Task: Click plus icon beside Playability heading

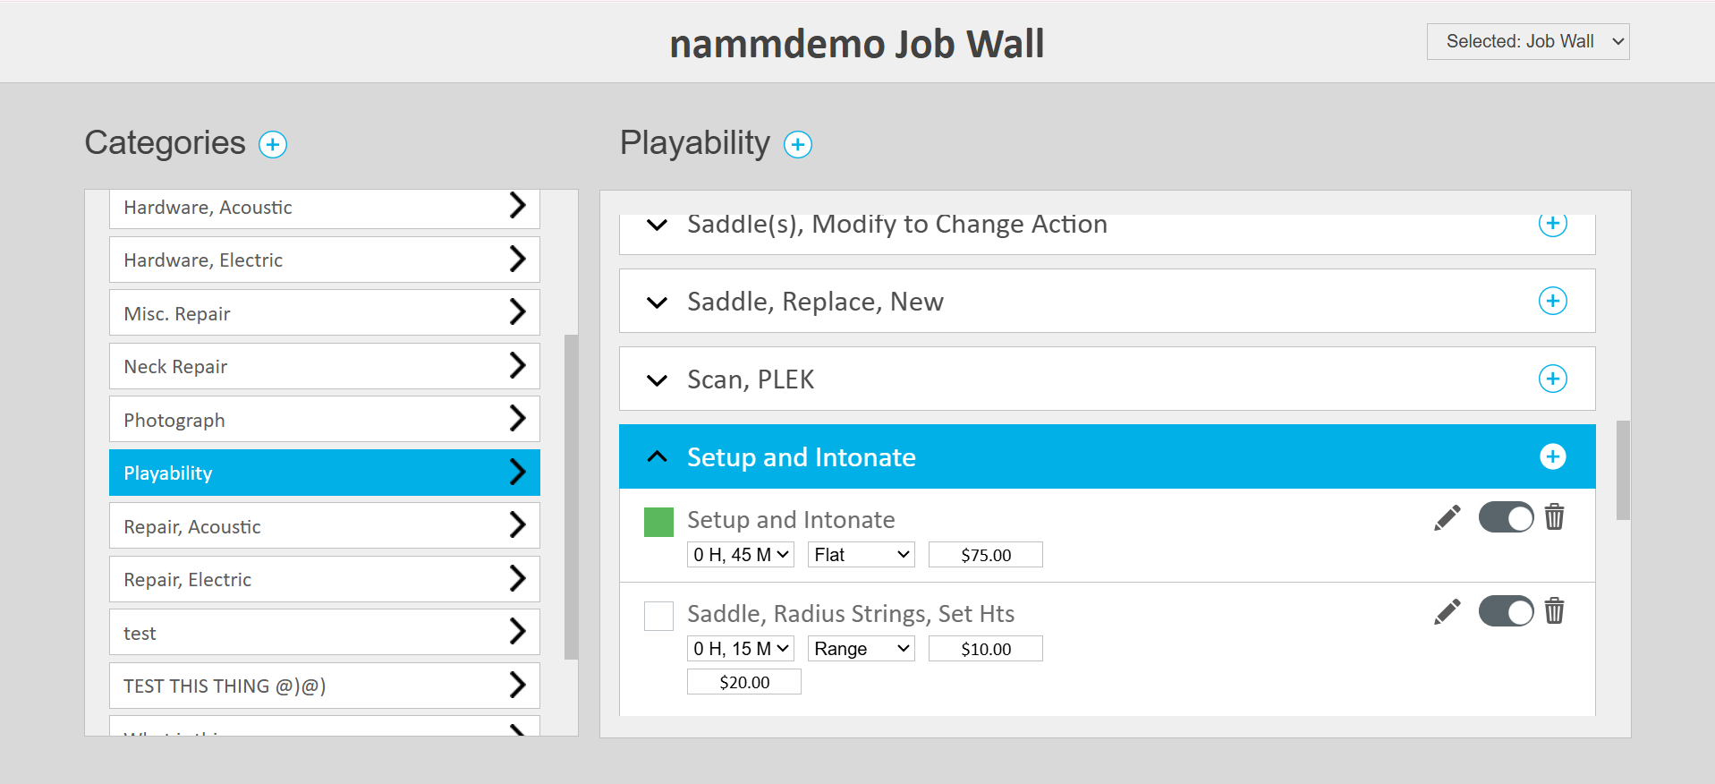Action: coord(797,144)
